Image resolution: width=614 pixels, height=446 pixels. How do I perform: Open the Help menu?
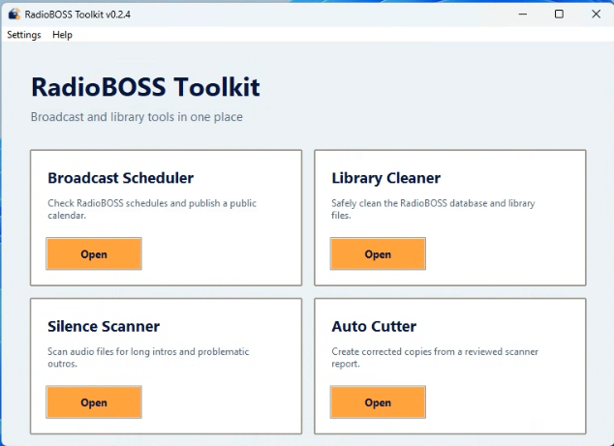(x=62, y=35)
